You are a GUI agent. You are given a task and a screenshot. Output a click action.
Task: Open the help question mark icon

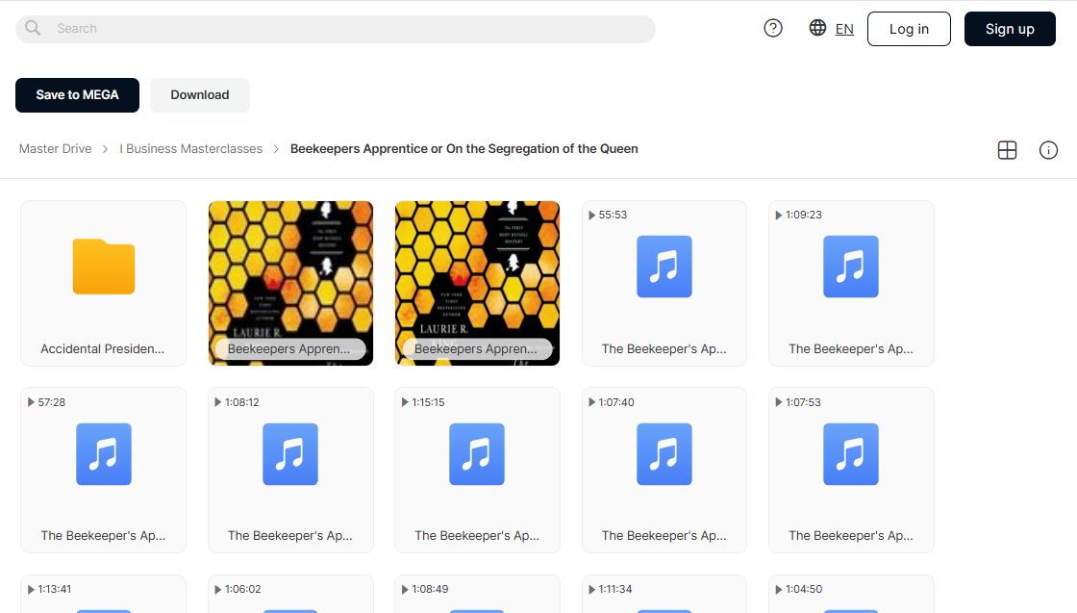[x=773, y=28]
